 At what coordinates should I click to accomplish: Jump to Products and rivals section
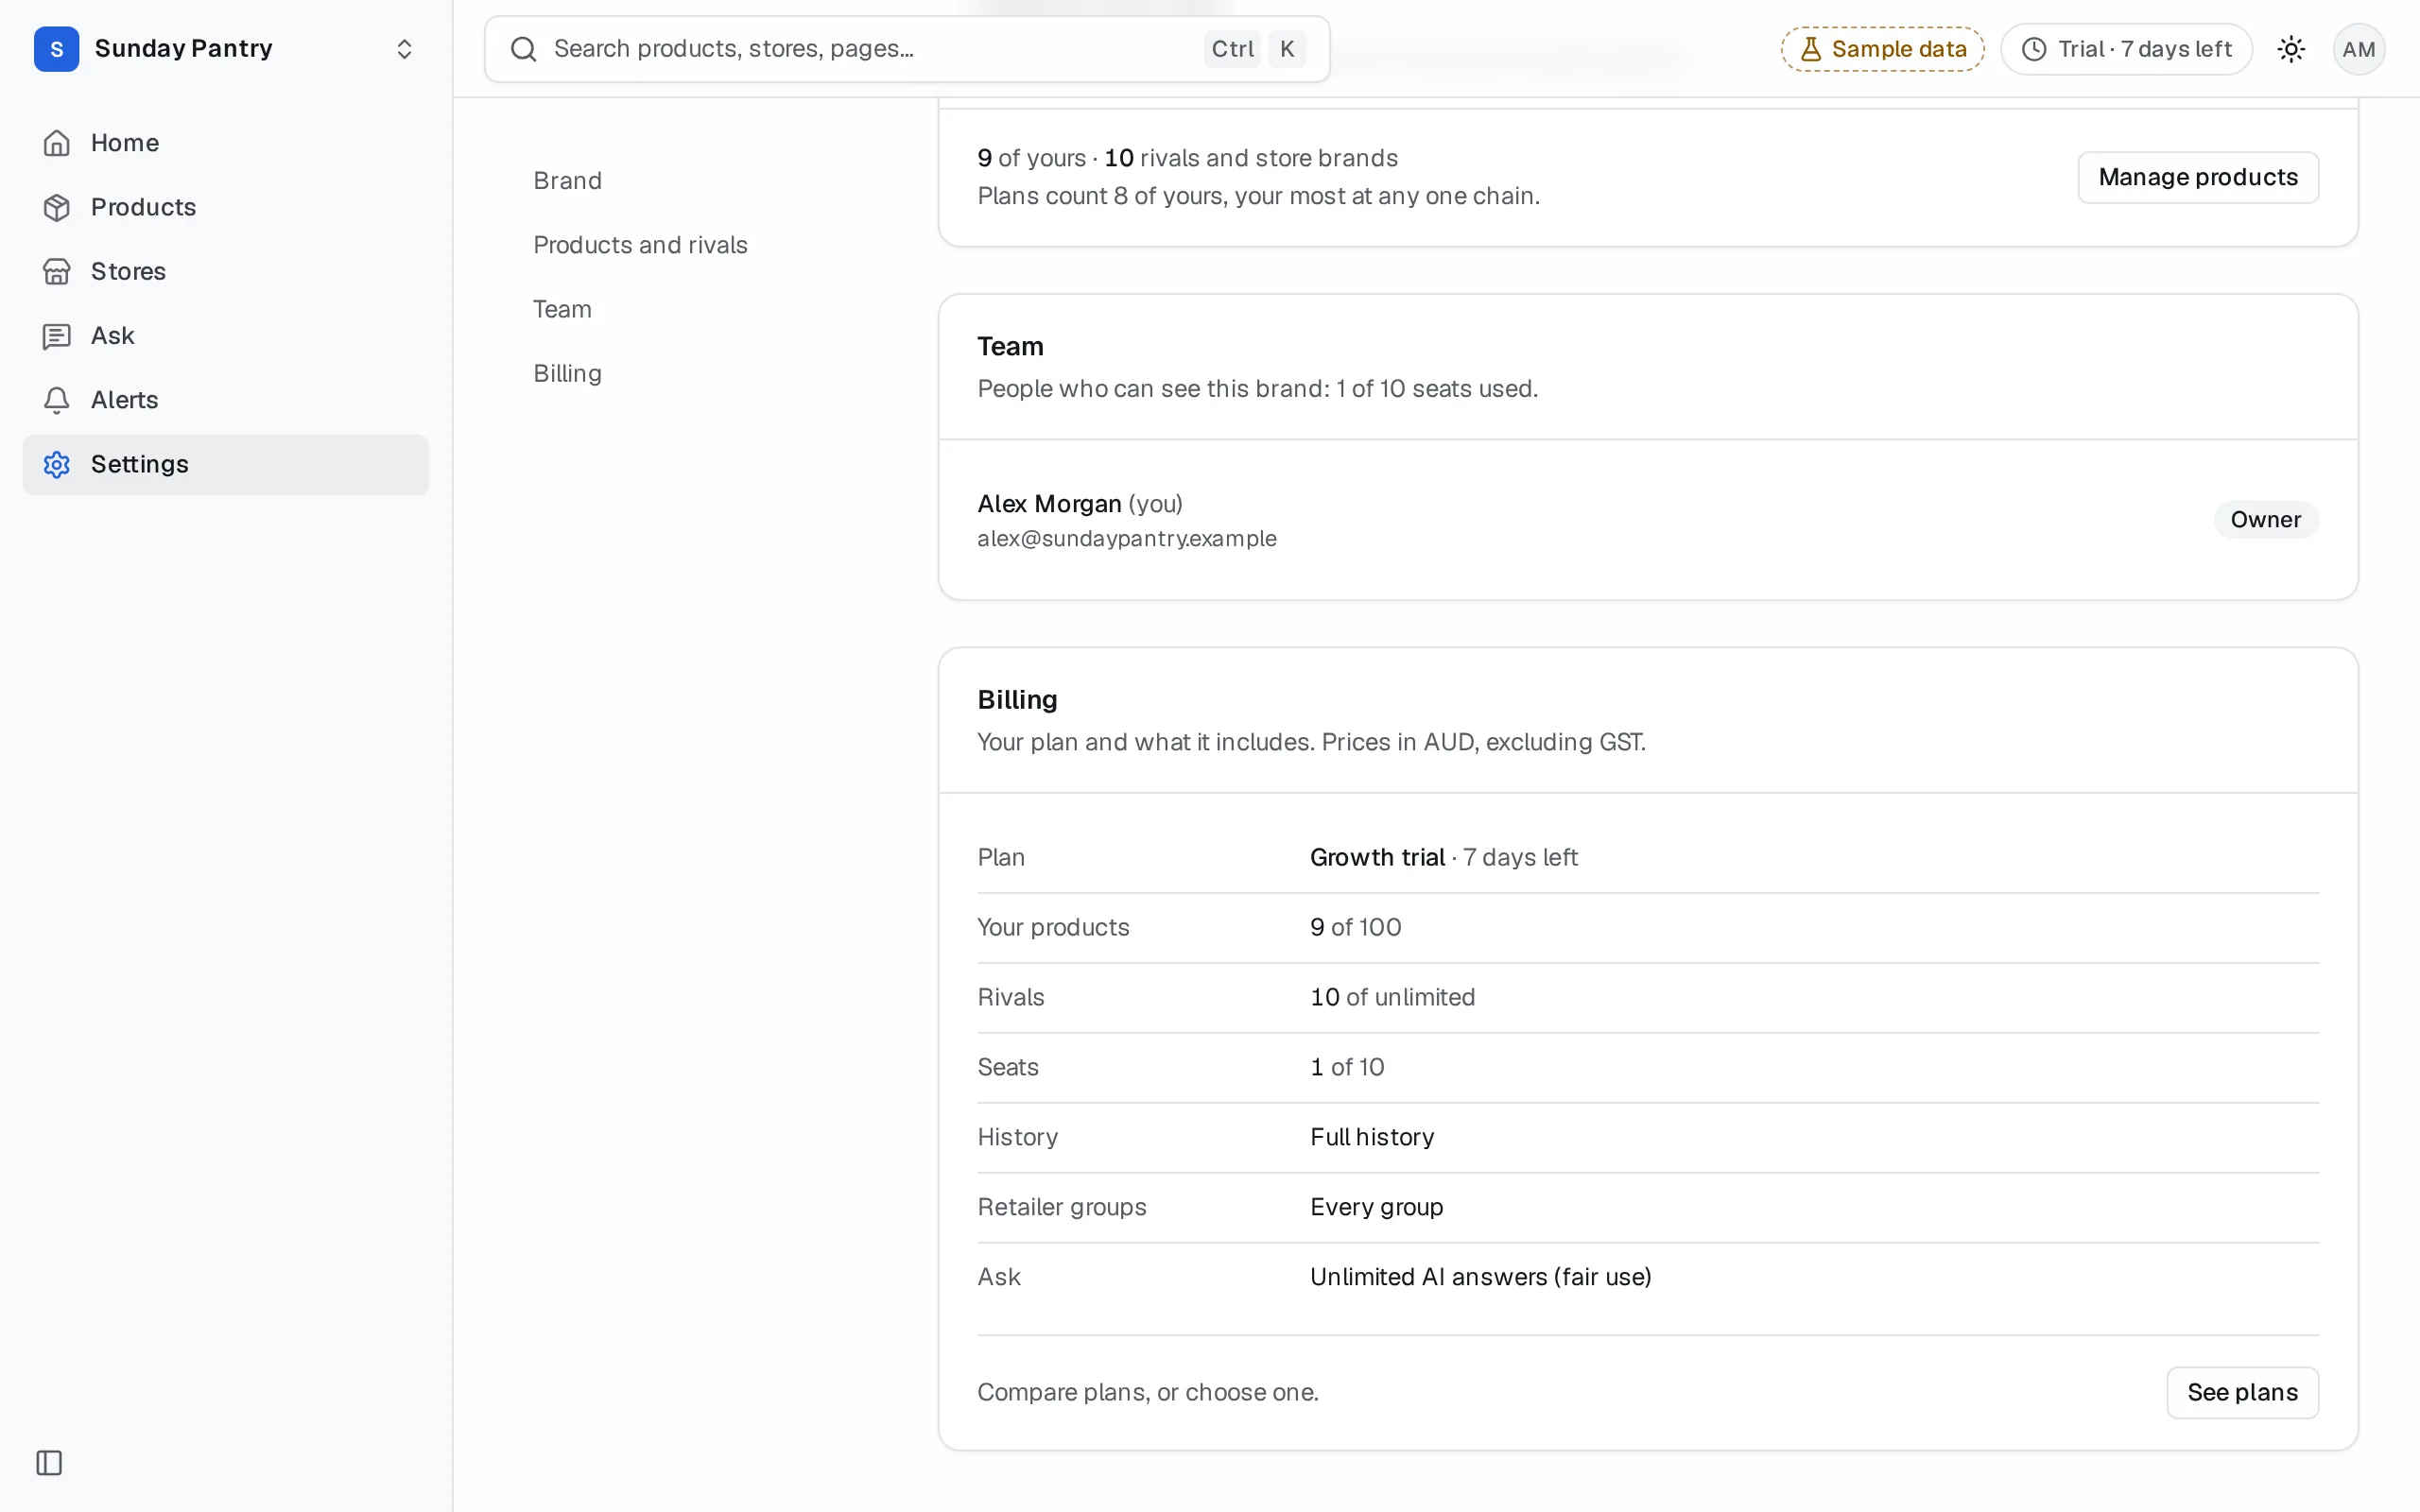tap(640, 245)
